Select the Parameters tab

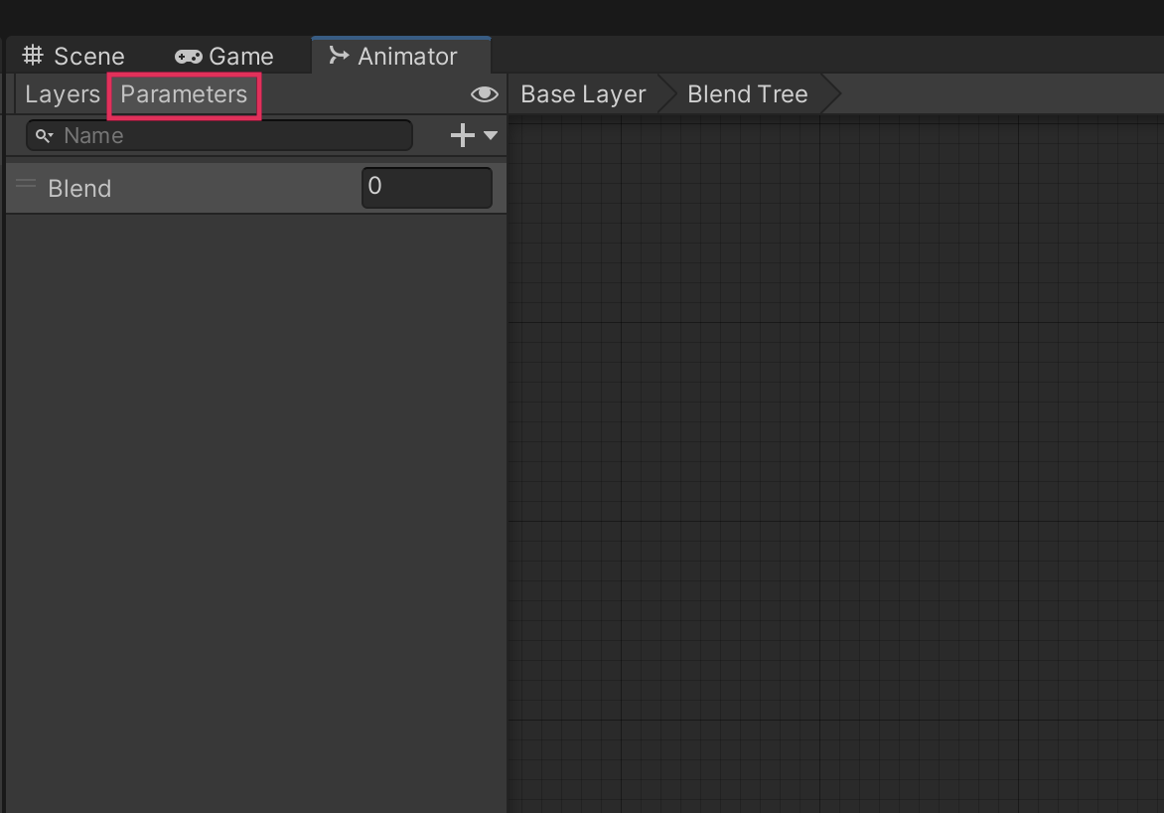coord(184,94)
